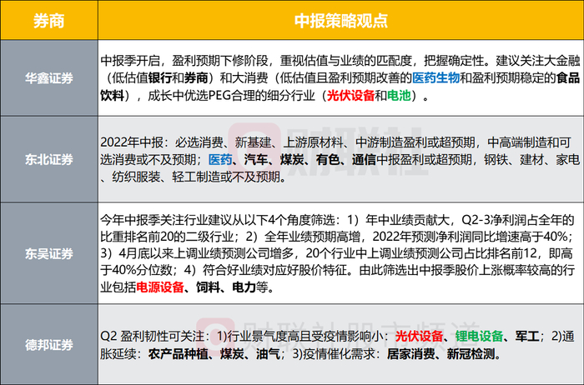
Task: Click red 电源设备 in 东吴证券 row
Action: pyautogui.click(x=160, y=287)
